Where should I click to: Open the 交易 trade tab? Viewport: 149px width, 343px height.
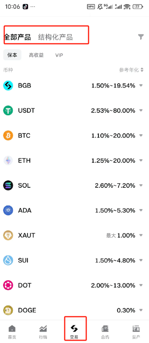click(74, 331)
